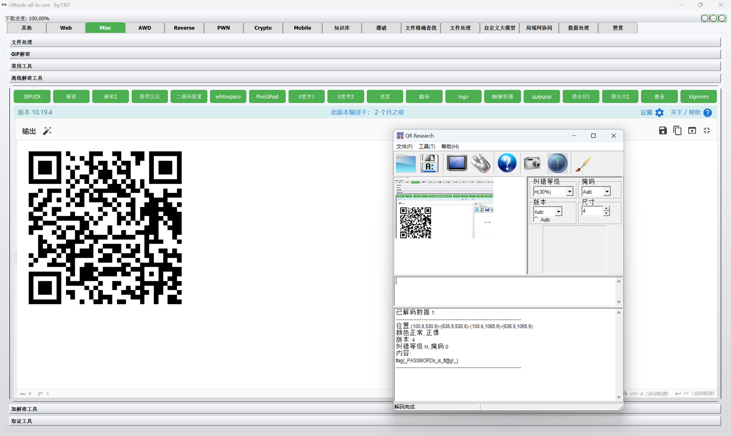Increase the 尺寸 value with up arrow
The width and height of the screenshot is (731, 436).
pyautogui.click(x=606, y=208)
